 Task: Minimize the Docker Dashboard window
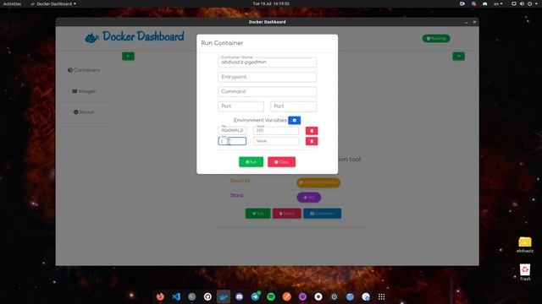click(466, 22)
